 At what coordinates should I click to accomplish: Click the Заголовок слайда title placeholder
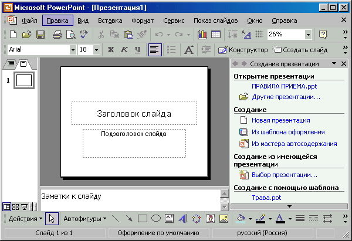pyautogui.click(x=134, y=113)
